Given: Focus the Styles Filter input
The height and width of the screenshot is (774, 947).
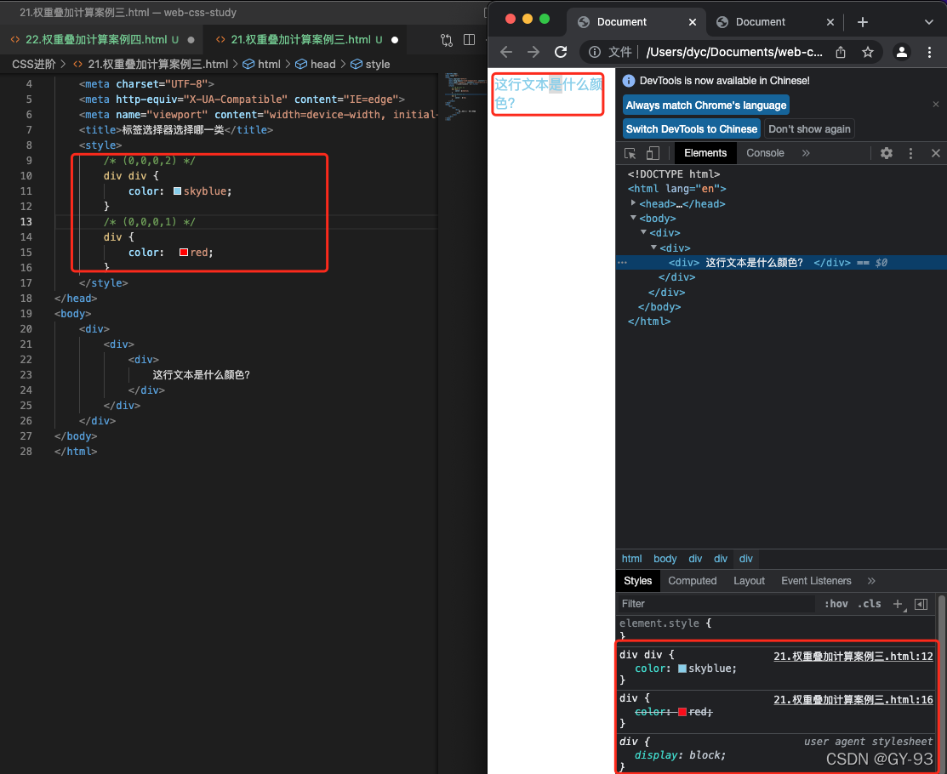Looking at the screenshot, I should [716, 604].
